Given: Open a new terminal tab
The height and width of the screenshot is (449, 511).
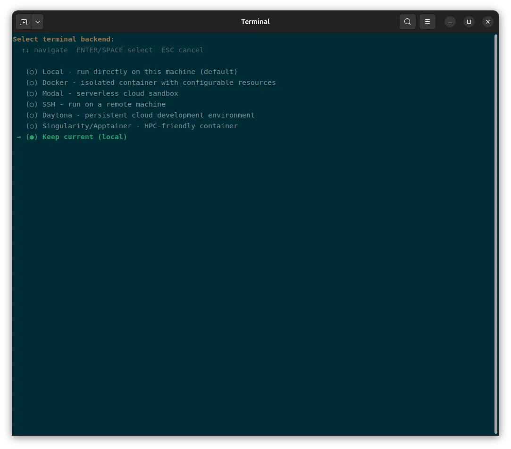Looking at the screenshot, I should click(x=24, y=22).
